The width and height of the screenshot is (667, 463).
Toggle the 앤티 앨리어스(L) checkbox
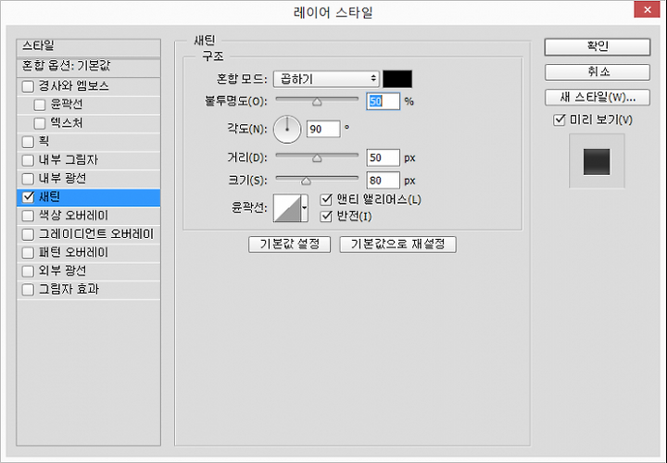(x=326, y=199)
